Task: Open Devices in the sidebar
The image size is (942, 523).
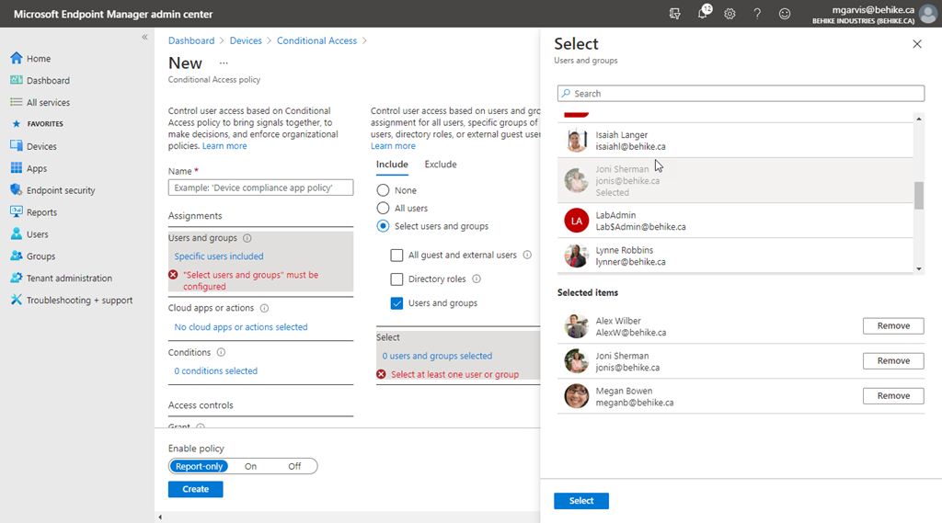Action: [x=41, y=146]
